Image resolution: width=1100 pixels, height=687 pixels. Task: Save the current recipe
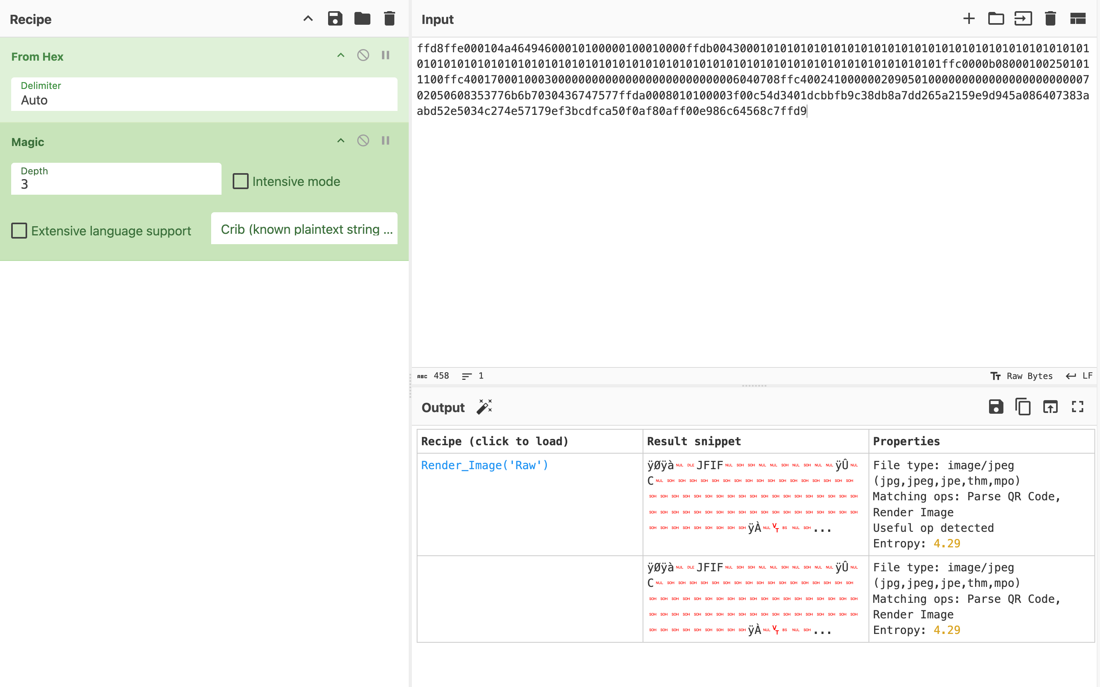click(x=335, y=19)
